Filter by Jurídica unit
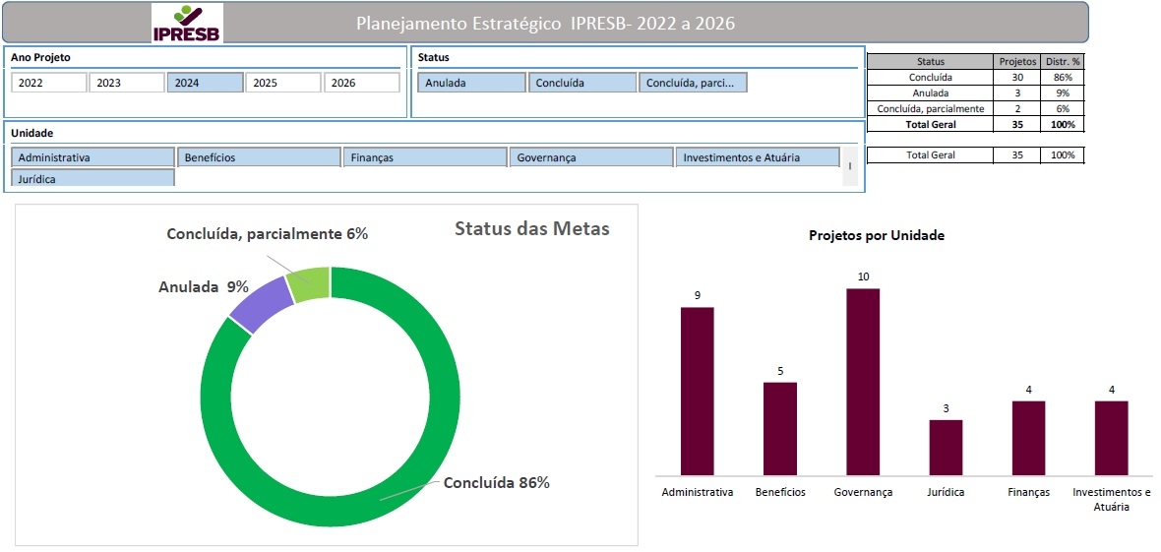Screen dimensions: 1161x552 (92, 178)
